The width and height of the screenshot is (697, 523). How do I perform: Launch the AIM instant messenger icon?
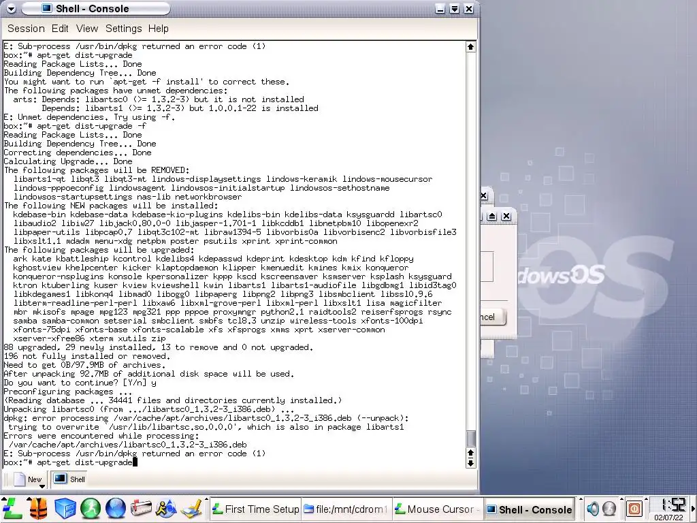166,509
